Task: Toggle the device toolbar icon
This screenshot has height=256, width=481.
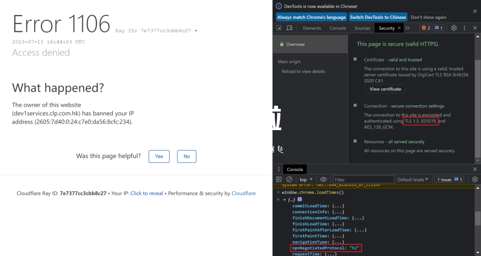Action: coord(289,28)
